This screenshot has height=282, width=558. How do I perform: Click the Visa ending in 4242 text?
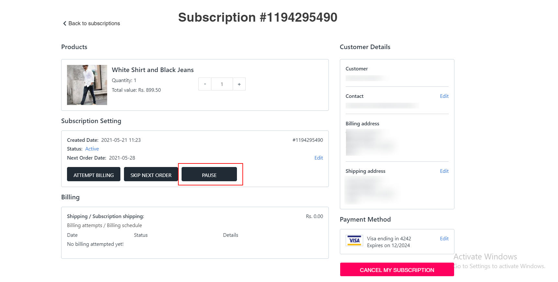[389, 238]
